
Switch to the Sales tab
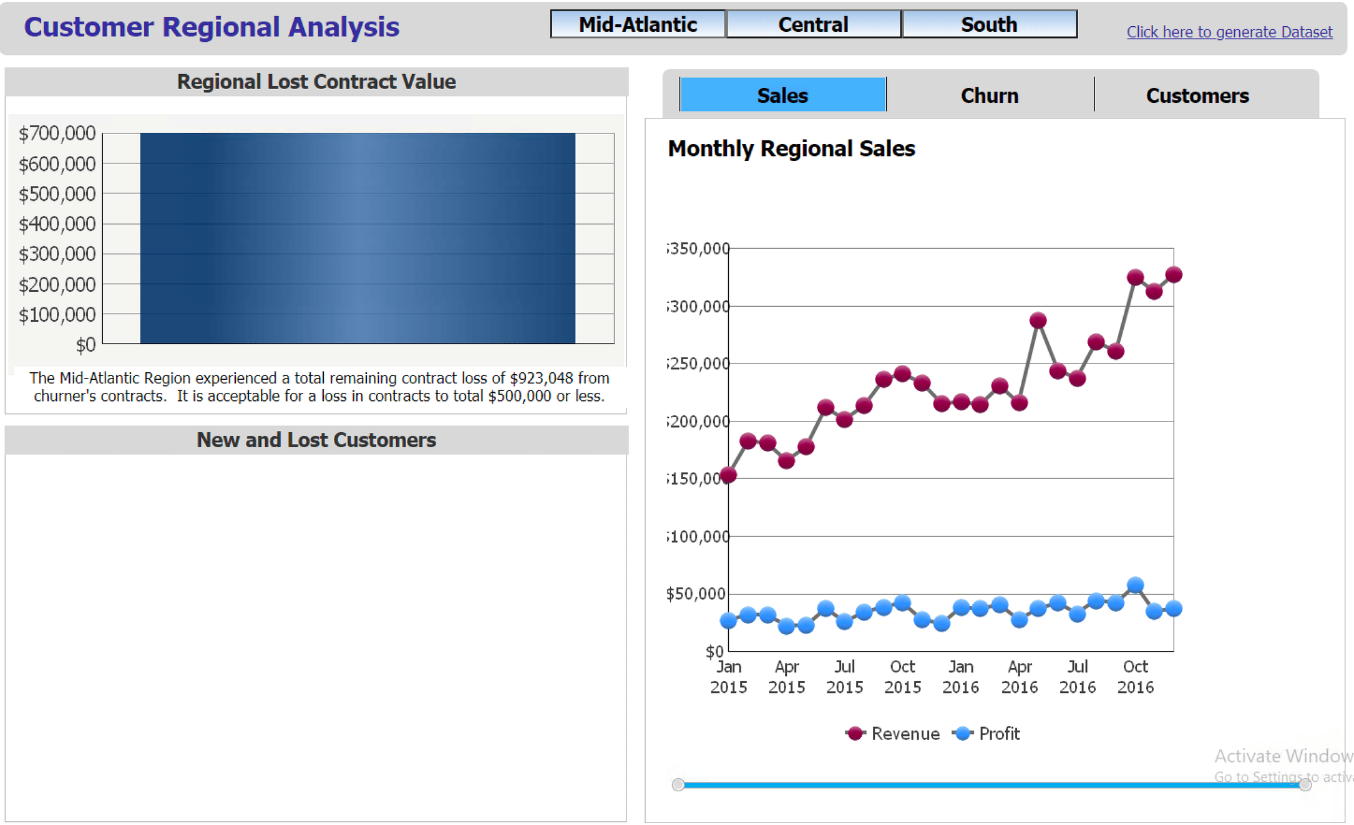782,95
